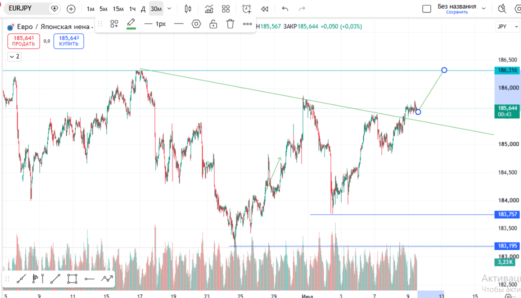Screen dimensions: 521x298
Task: Switch to the 1м timeframe
Action: coord(90,9)
